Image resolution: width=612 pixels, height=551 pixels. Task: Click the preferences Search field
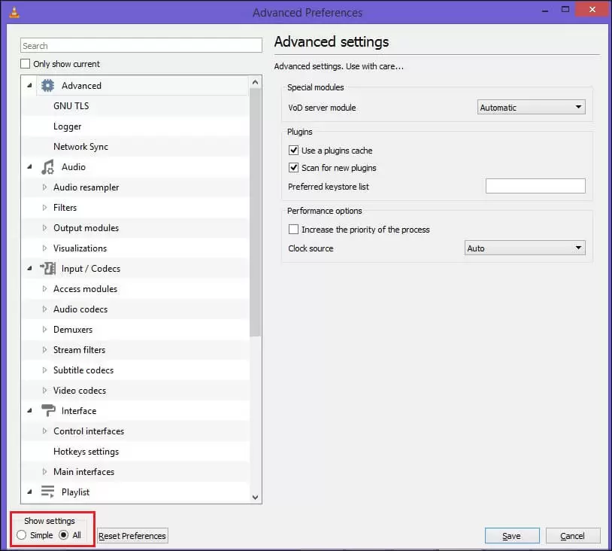pos(141,45)
